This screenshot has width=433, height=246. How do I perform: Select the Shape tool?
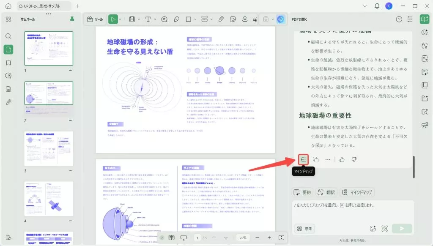coord(189,19)
